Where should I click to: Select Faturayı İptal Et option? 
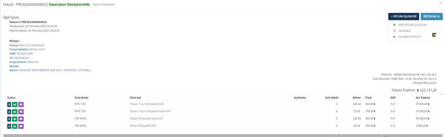pyautogui.click(x=409, y=37)
